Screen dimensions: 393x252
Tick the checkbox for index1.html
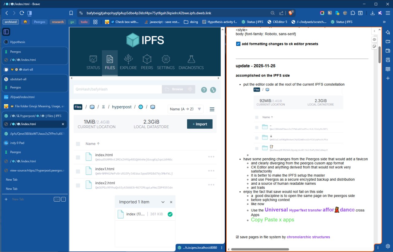pyautogui.click(x=78, y=171)
